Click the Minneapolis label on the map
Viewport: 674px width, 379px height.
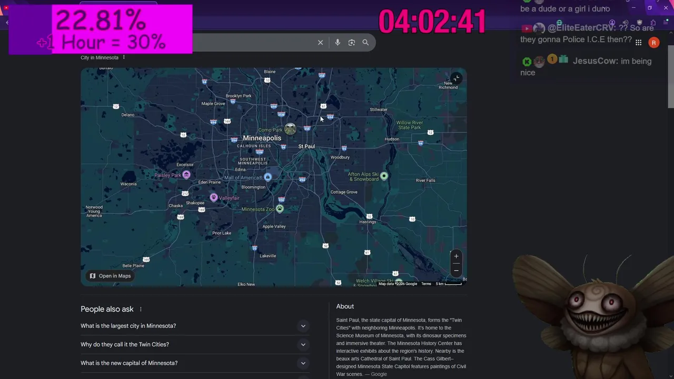tap(262, 138)
